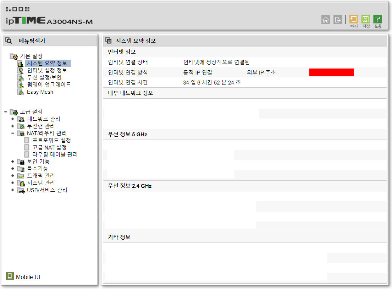Click the NAT/라우터 관리 folder icon
Image resolution: width=392 pixels, height=289 pixels.
21,133
